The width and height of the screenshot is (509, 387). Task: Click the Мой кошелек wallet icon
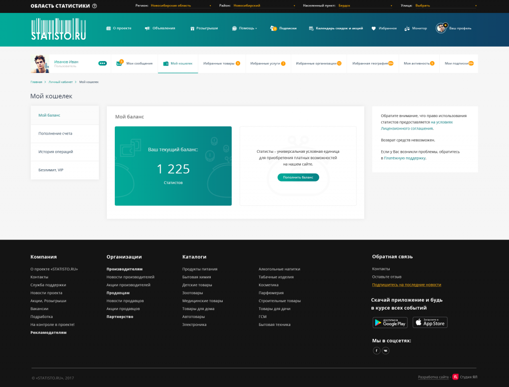pos(166,64)
